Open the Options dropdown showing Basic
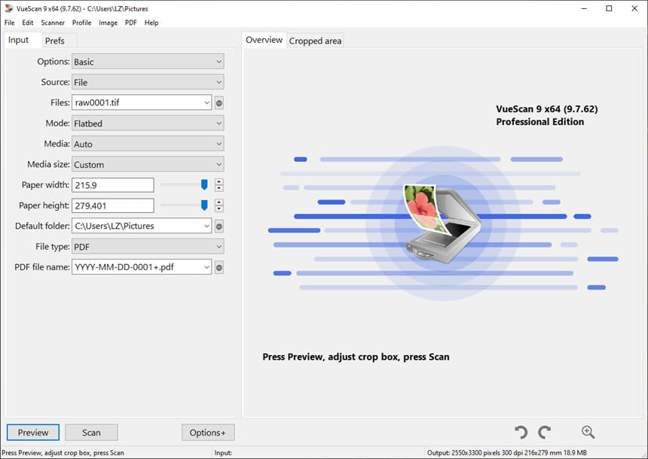The height and width of the screenshot is (459, 648). coord(148,62)
